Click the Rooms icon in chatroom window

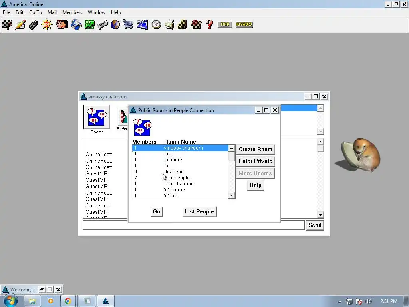coord(97,117)
